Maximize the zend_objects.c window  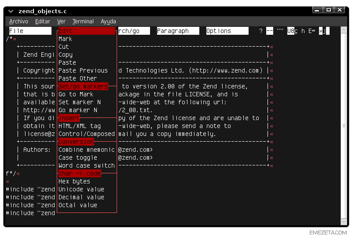coord(328,10)
